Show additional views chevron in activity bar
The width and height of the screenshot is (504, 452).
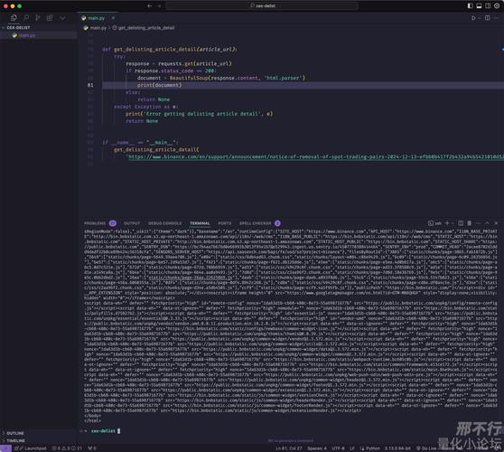[x=62, y=18]
